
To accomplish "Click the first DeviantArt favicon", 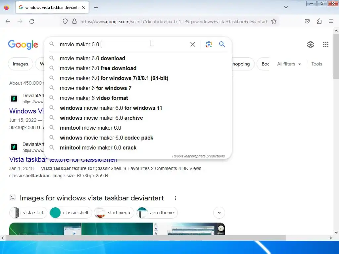I will (x=14, y=99).
